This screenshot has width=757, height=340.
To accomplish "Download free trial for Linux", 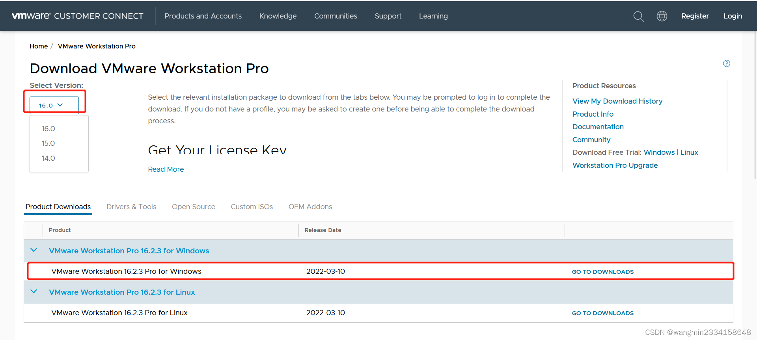I will pyautogui.click(x=689, y=152).
